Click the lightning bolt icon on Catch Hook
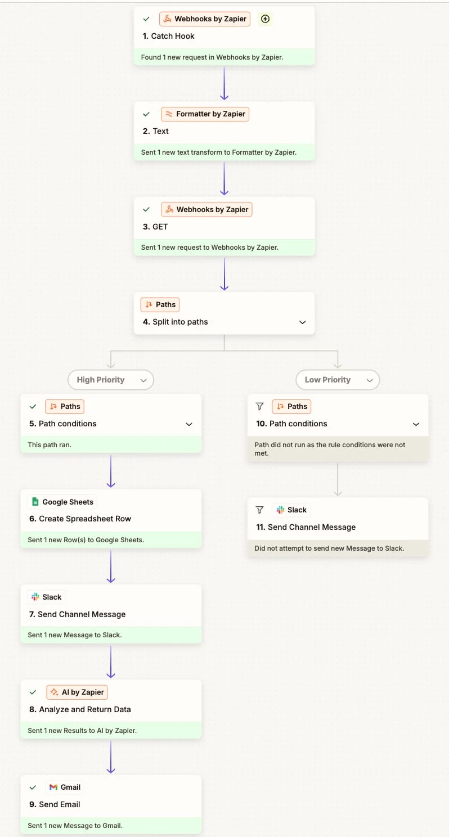 [266, 19]
